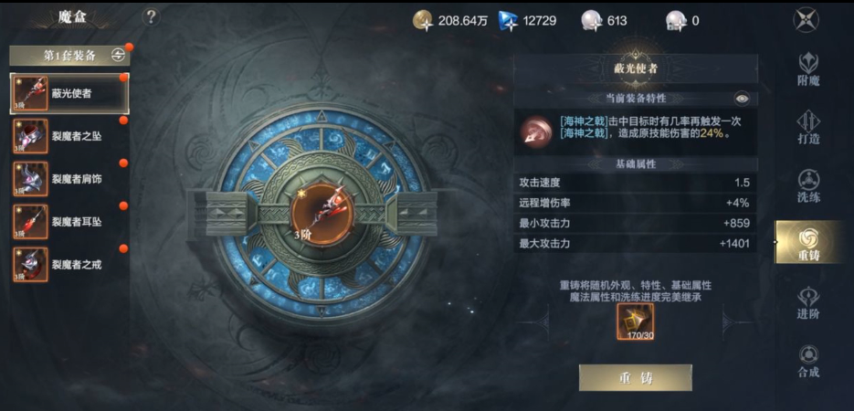Screen dimensions: 854x411
Task: Open the 合成 synthesis icon
Action: pos(808,361)
